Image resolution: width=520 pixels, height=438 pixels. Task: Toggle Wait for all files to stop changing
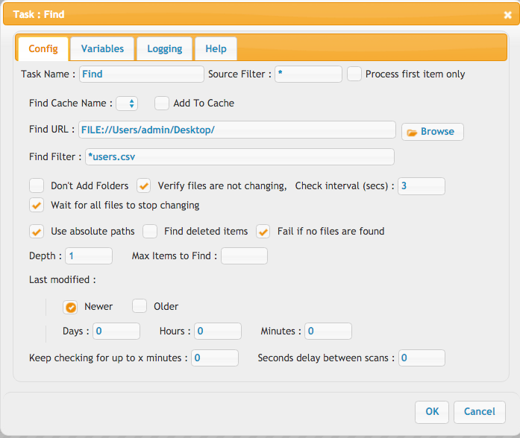coord(37,206)
